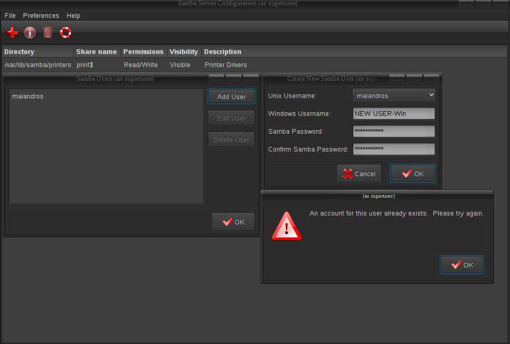Click OK in Create New Samba User
The width and height of the screenshot is (510, 344).
413,174
